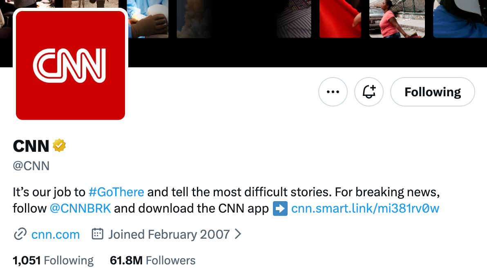
Task: Click the link chain icon before cnn.com
Action: point(20,234)
